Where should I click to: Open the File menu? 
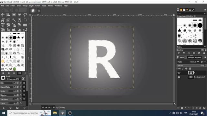point(3,6)
